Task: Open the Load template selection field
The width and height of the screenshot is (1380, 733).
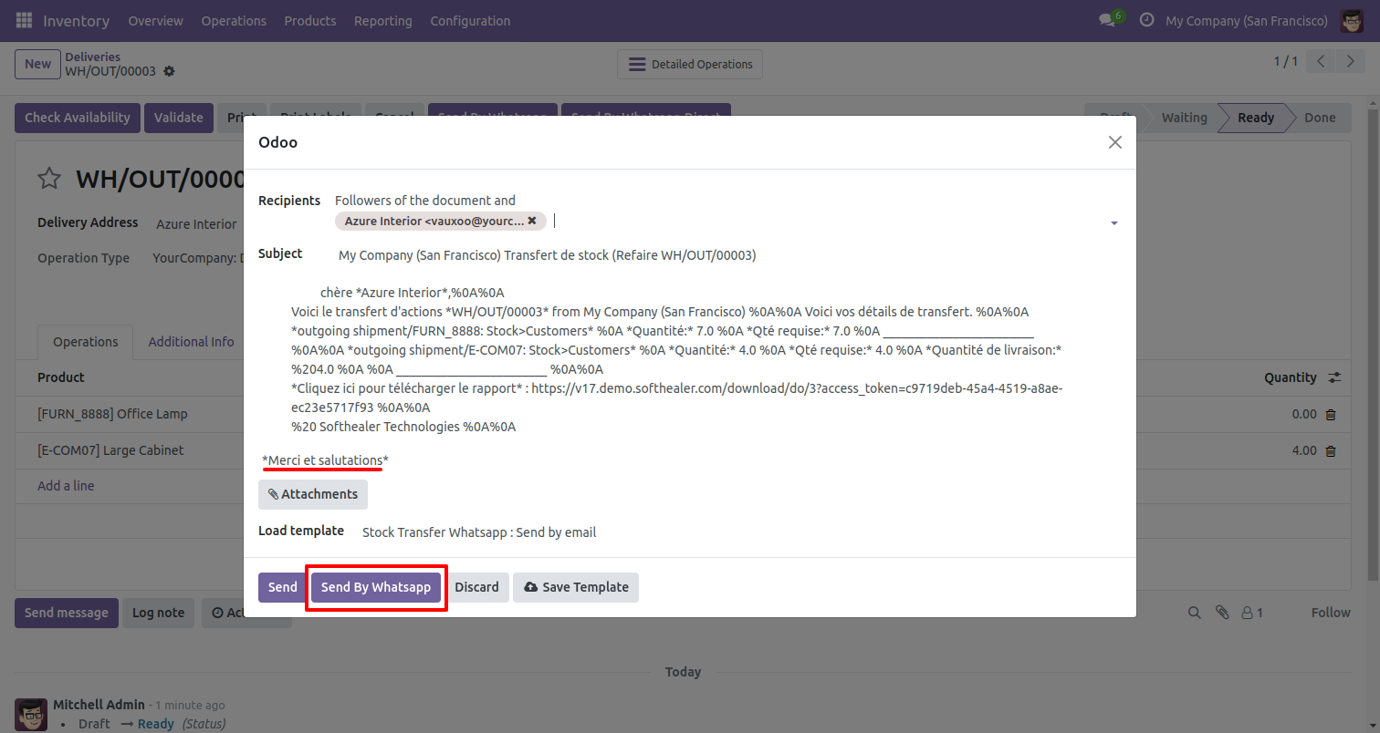Action: 739,532
